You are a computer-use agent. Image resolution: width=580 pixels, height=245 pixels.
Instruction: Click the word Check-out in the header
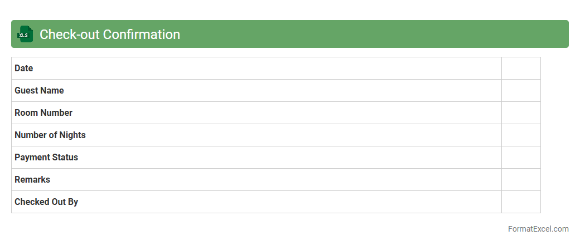click(x=69, y=34)
